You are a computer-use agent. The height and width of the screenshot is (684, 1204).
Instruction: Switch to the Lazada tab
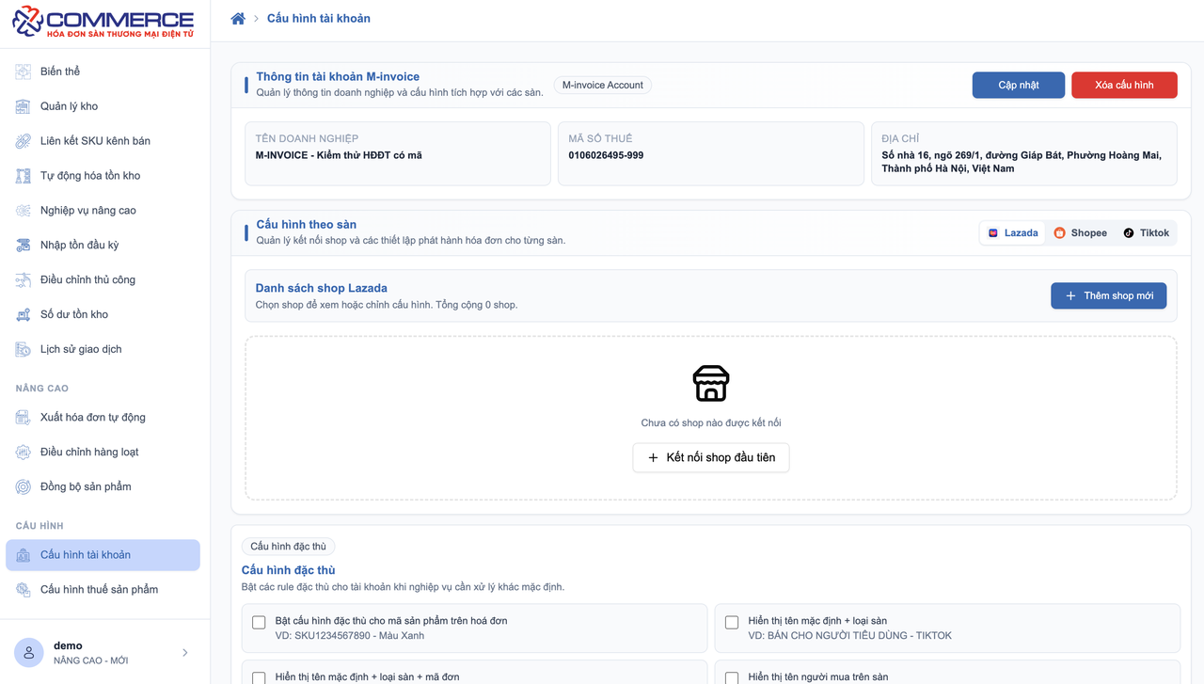pyautogui.click(x=1013, y=233)
